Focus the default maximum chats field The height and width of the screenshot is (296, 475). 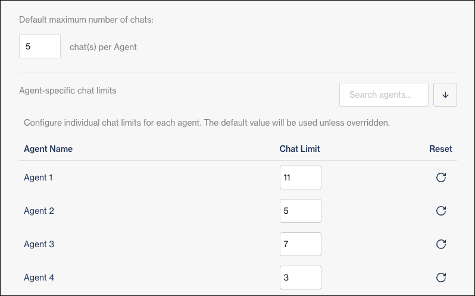pyautogui.click(x=40, y=46)
